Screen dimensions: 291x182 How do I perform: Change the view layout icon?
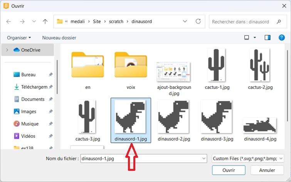coord(246,38)
